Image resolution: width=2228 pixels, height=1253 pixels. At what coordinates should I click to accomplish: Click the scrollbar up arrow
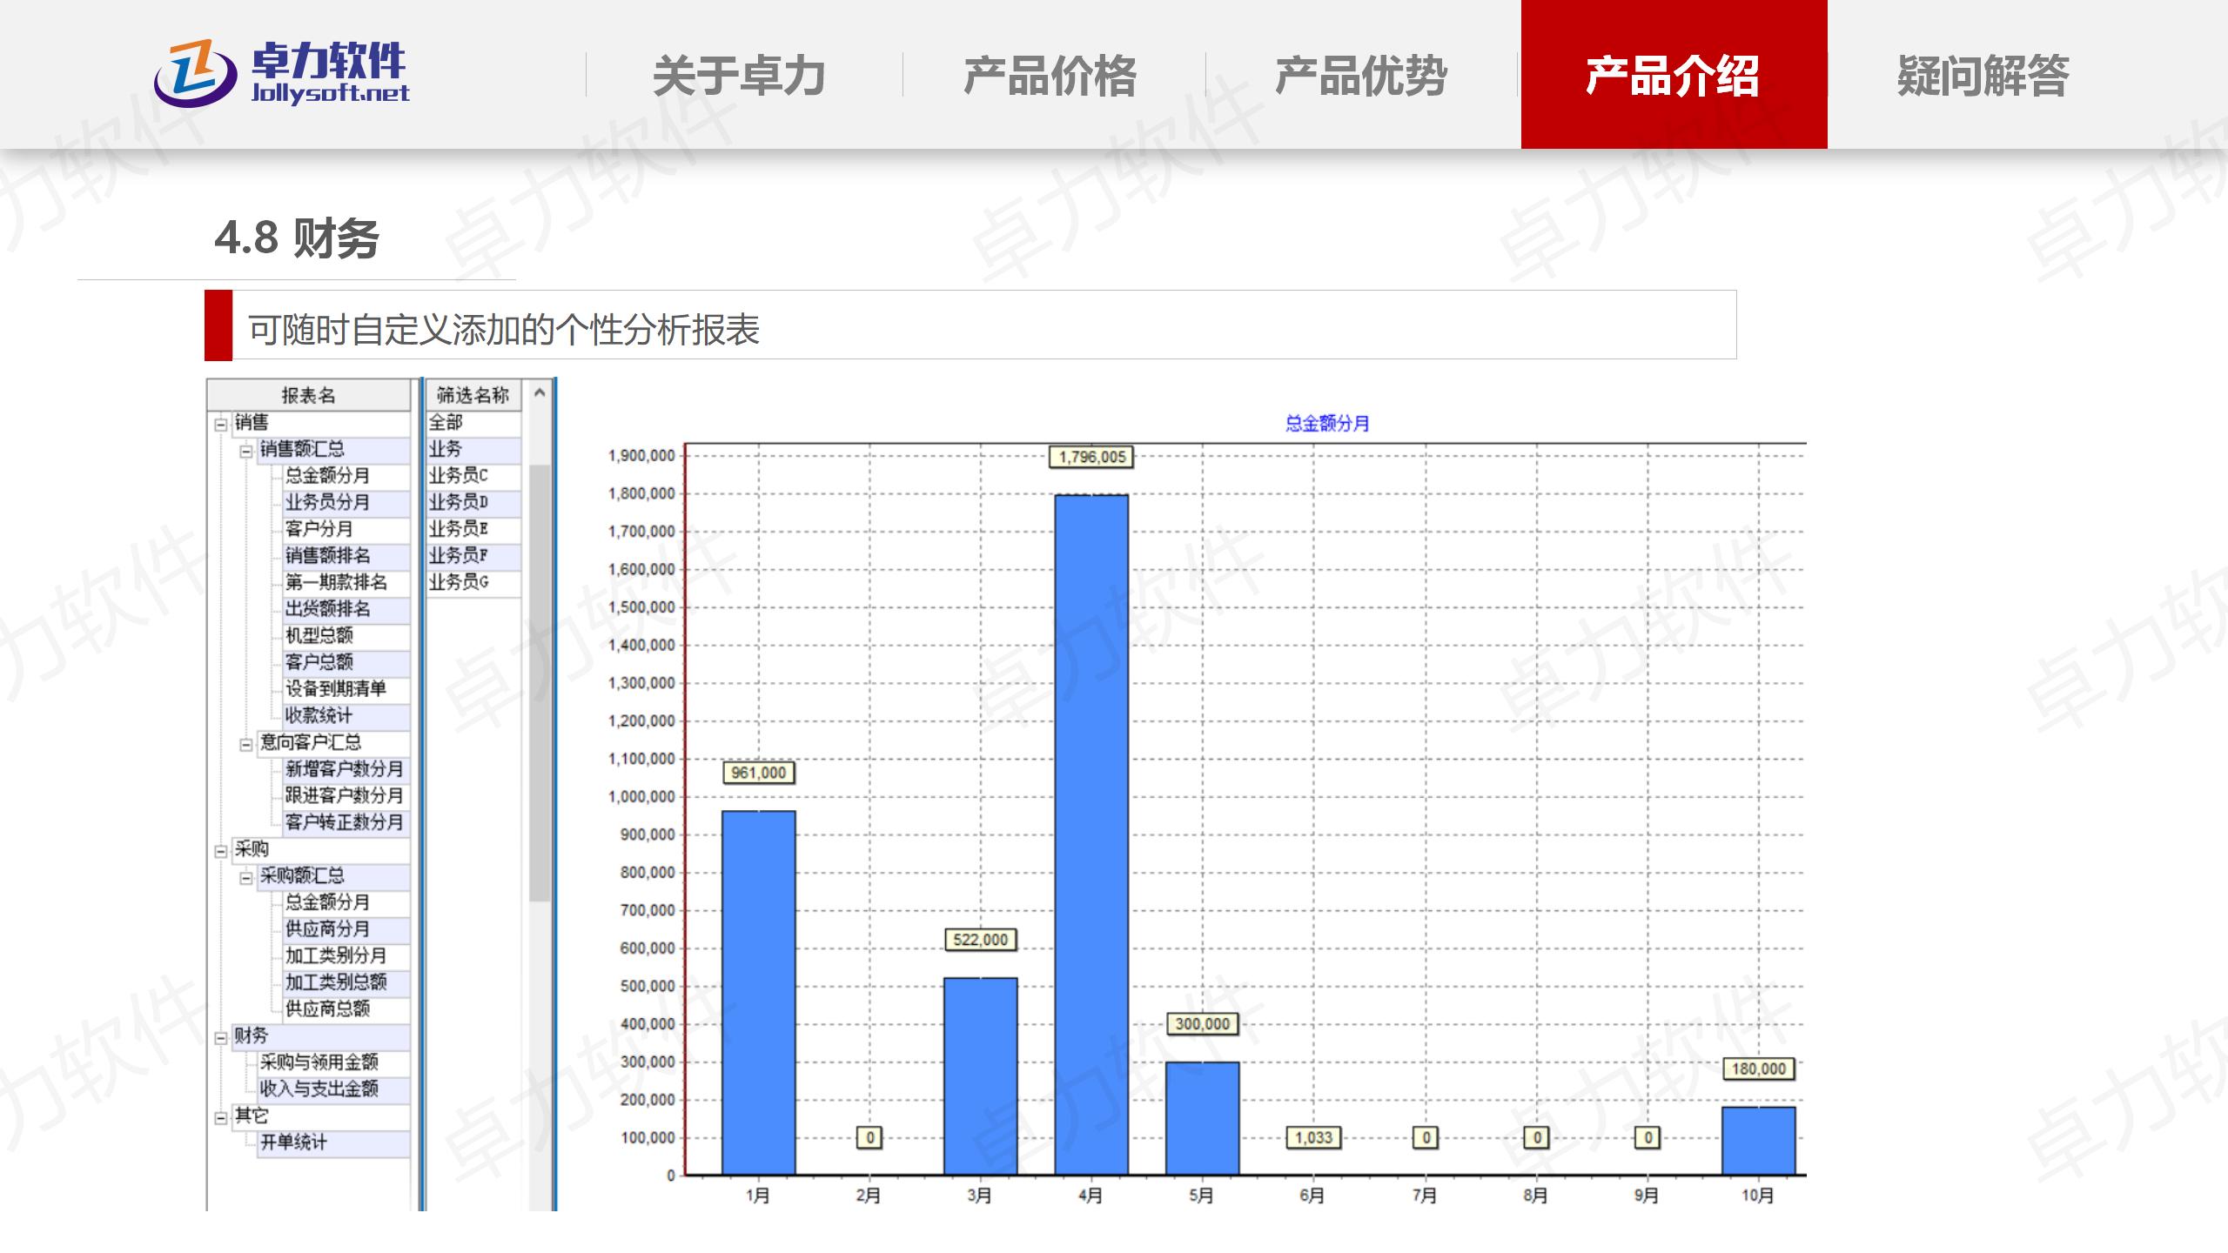(x=540, y=392)
